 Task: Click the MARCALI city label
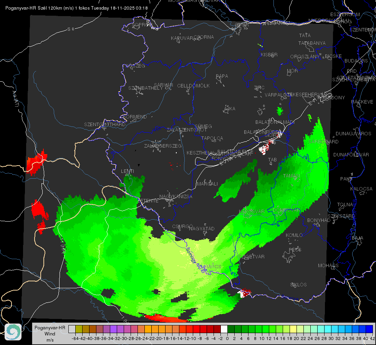207,184
